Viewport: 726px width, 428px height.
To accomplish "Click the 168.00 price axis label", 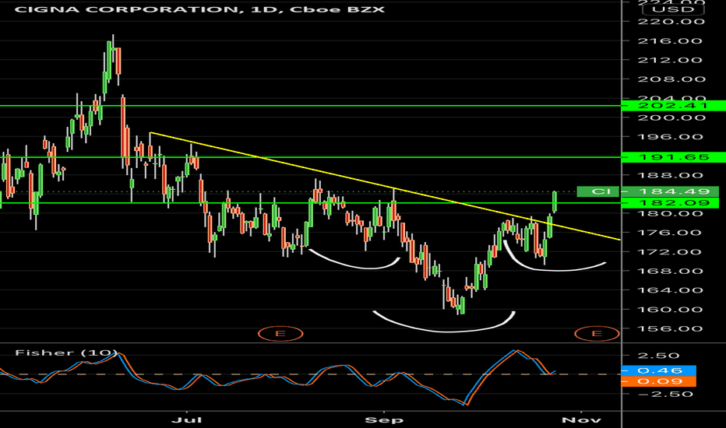I will tap(671, 271).
